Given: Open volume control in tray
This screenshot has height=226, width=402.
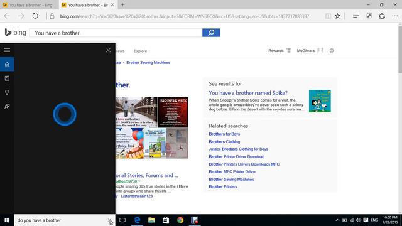Looking at the screenshot, I should tap(359, 220).
